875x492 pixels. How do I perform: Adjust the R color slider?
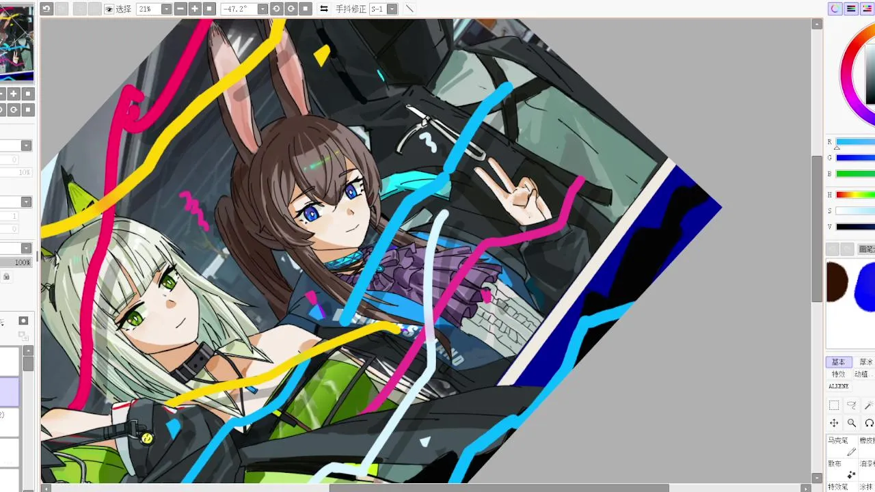tap(854, 142)
